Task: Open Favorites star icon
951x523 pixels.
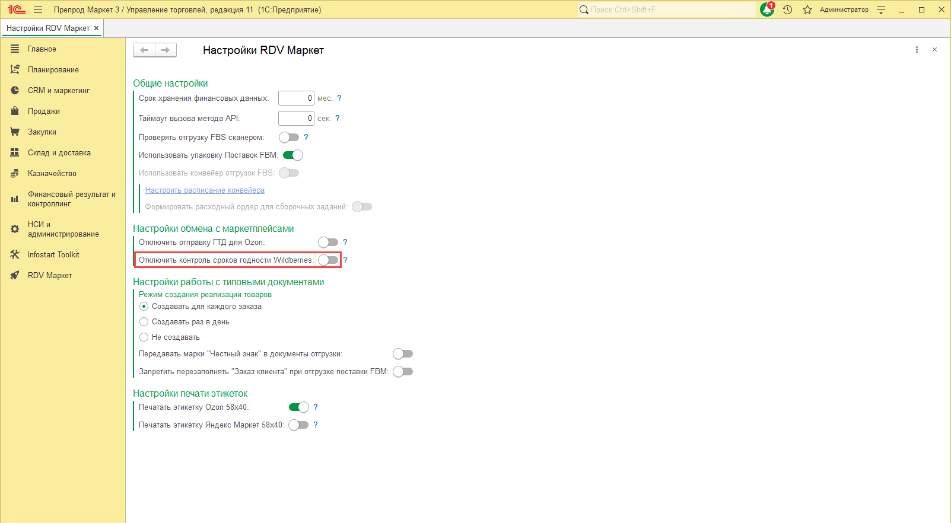Action: [807, 9]
